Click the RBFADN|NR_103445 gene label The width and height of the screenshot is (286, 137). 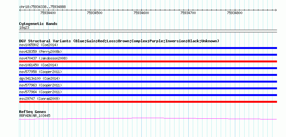(x=35, y=116)
